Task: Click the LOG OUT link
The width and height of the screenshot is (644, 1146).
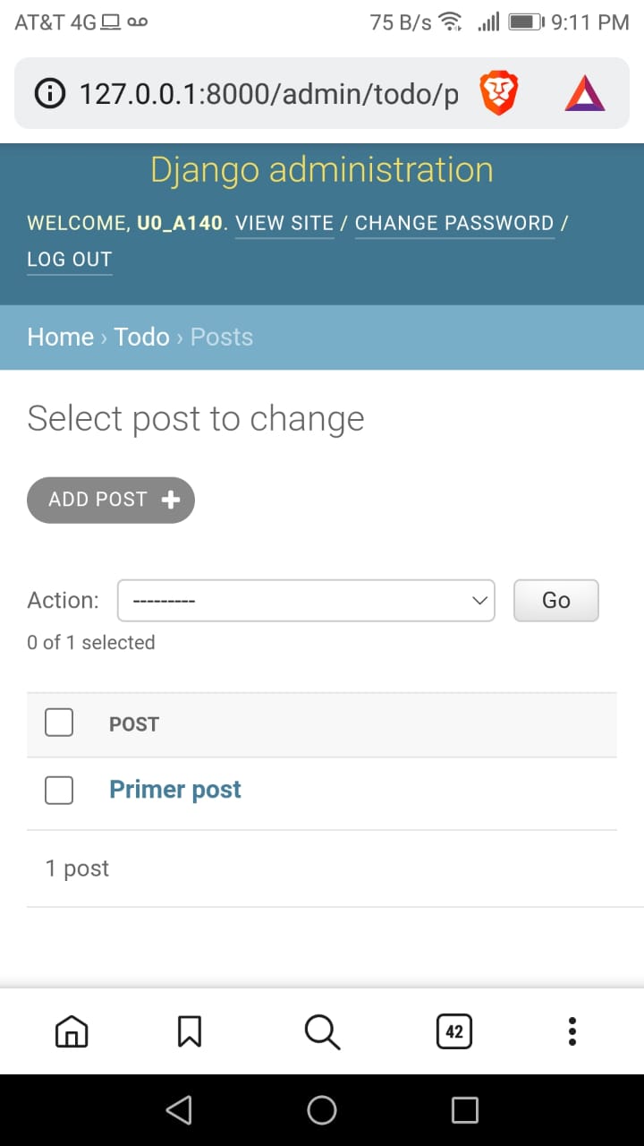Action: tap(70, 260)
